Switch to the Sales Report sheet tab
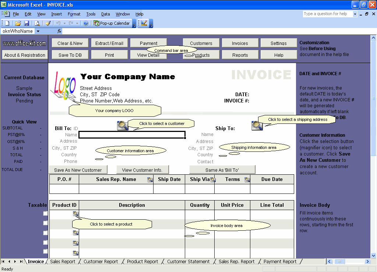 [x=63, y=261]
